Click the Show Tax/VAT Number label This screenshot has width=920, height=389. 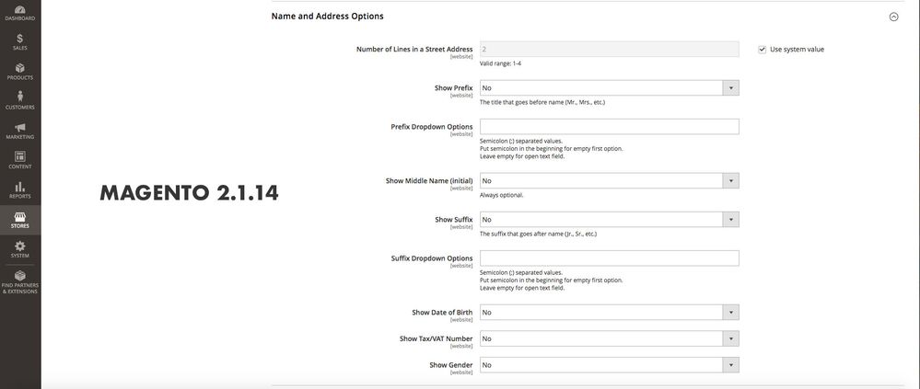pos(436,338)
